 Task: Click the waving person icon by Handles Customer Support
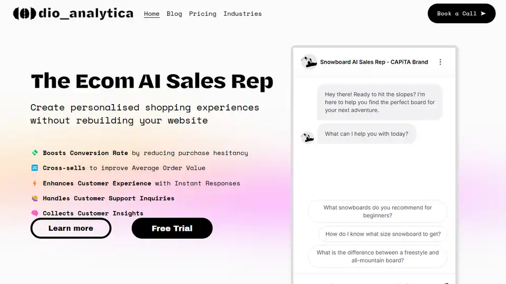pos(35,198)
